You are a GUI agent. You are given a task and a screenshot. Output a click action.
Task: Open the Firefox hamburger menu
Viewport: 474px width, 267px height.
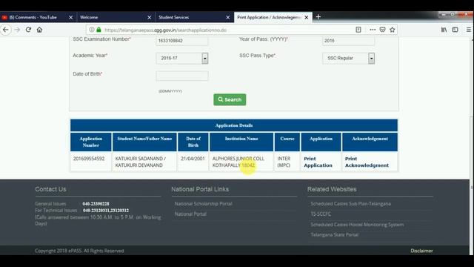(x=468, y=30)
